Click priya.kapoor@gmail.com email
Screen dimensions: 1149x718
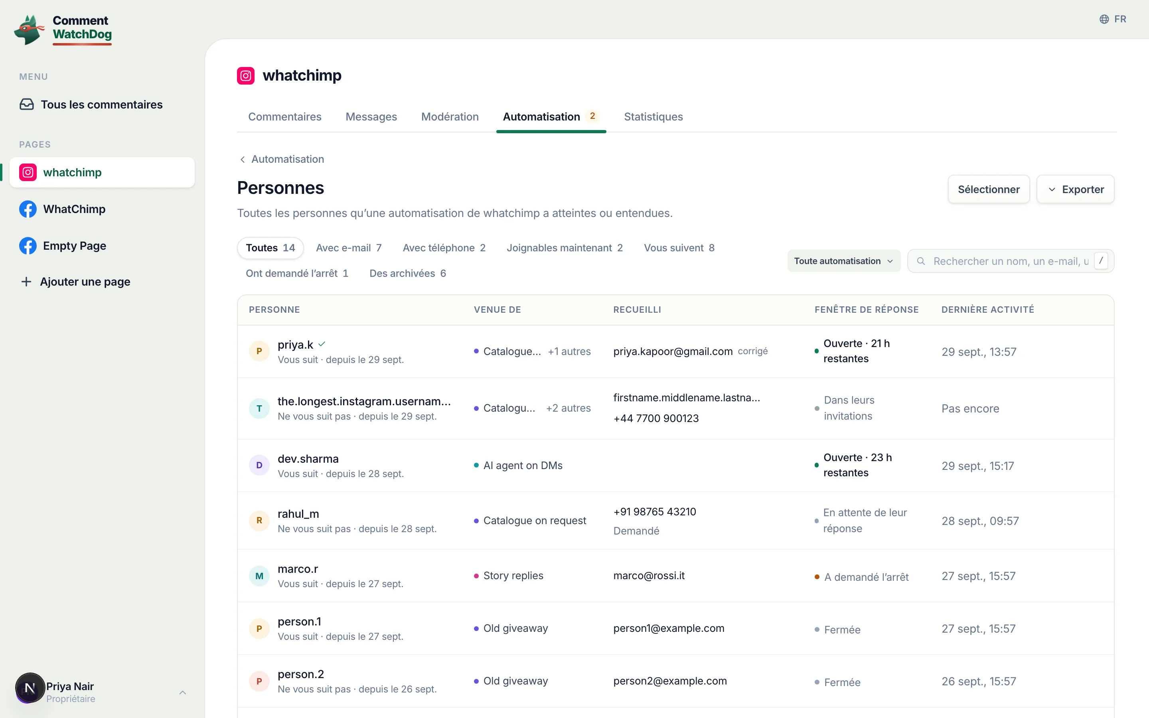point(673,351)
